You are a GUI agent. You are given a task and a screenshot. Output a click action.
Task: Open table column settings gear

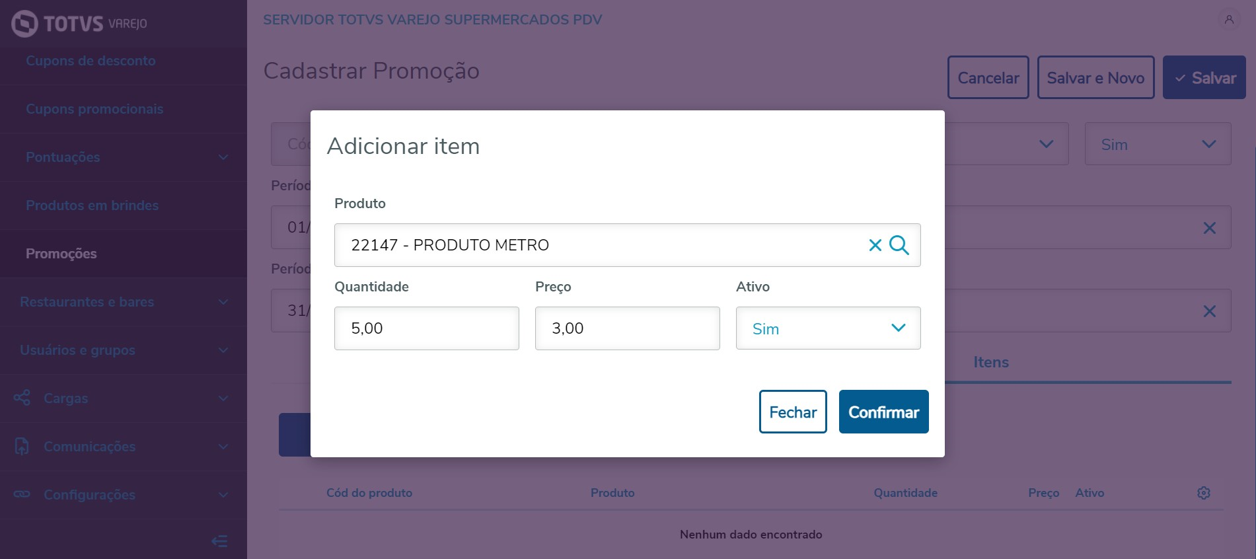tap(1203, 493)
